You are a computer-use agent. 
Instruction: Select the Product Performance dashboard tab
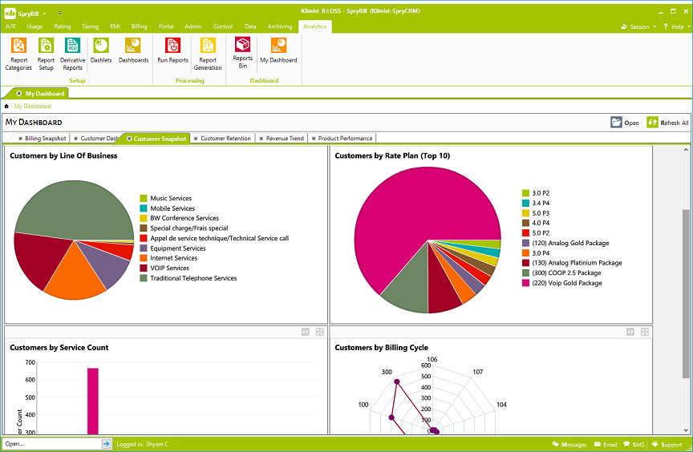(345, 139)
